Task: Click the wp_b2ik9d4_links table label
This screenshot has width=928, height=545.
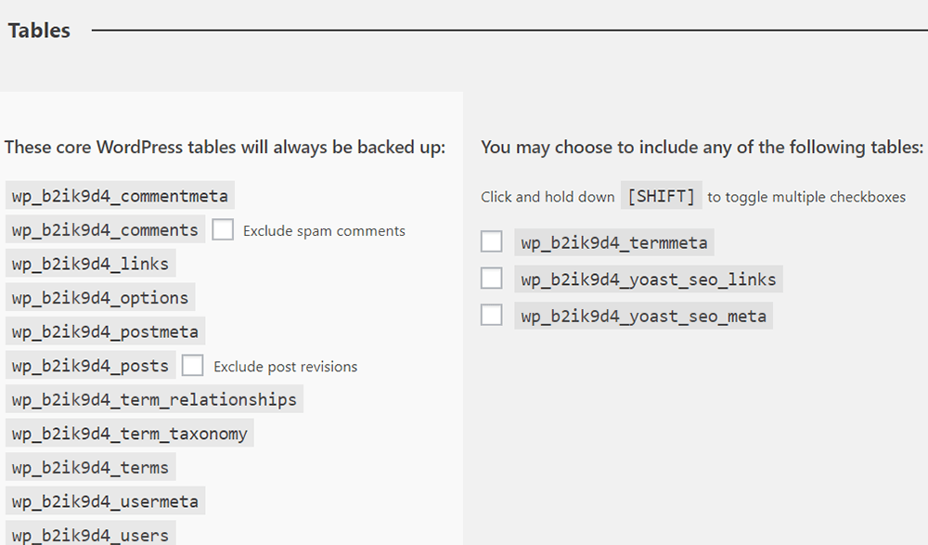Action: (90, 265)
